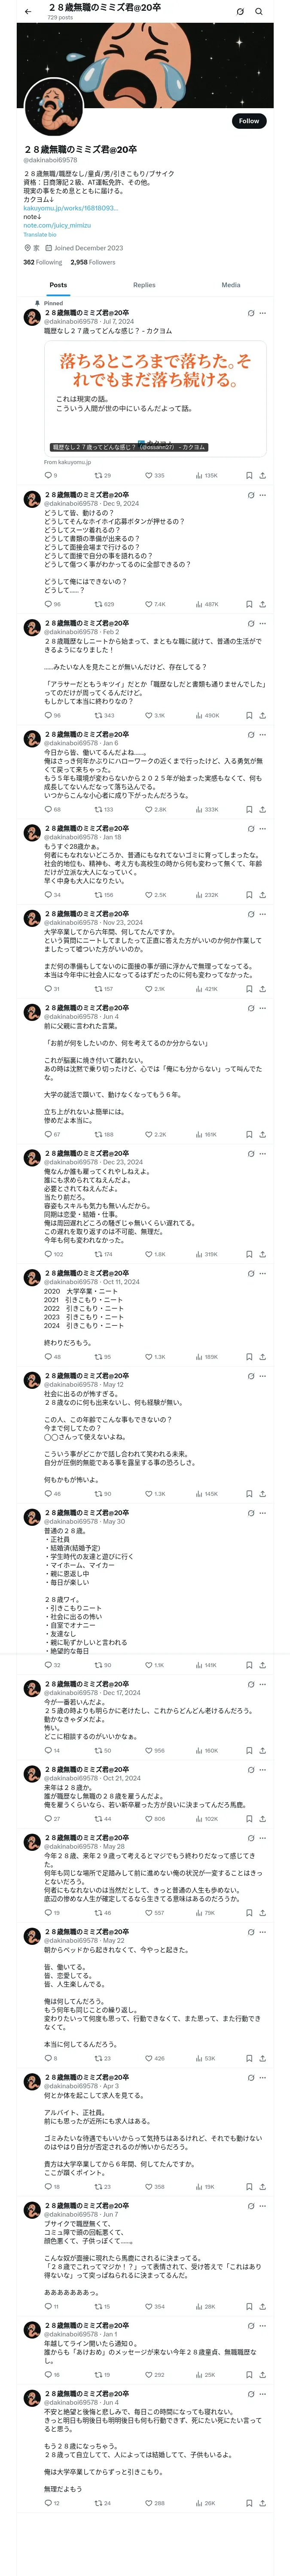
Task: Click the Translate bio link
Action: (x=40, y=234)
